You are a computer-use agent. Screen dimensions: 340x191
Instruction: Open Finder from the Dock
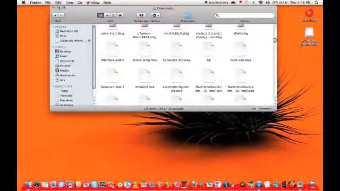point(28,185)
